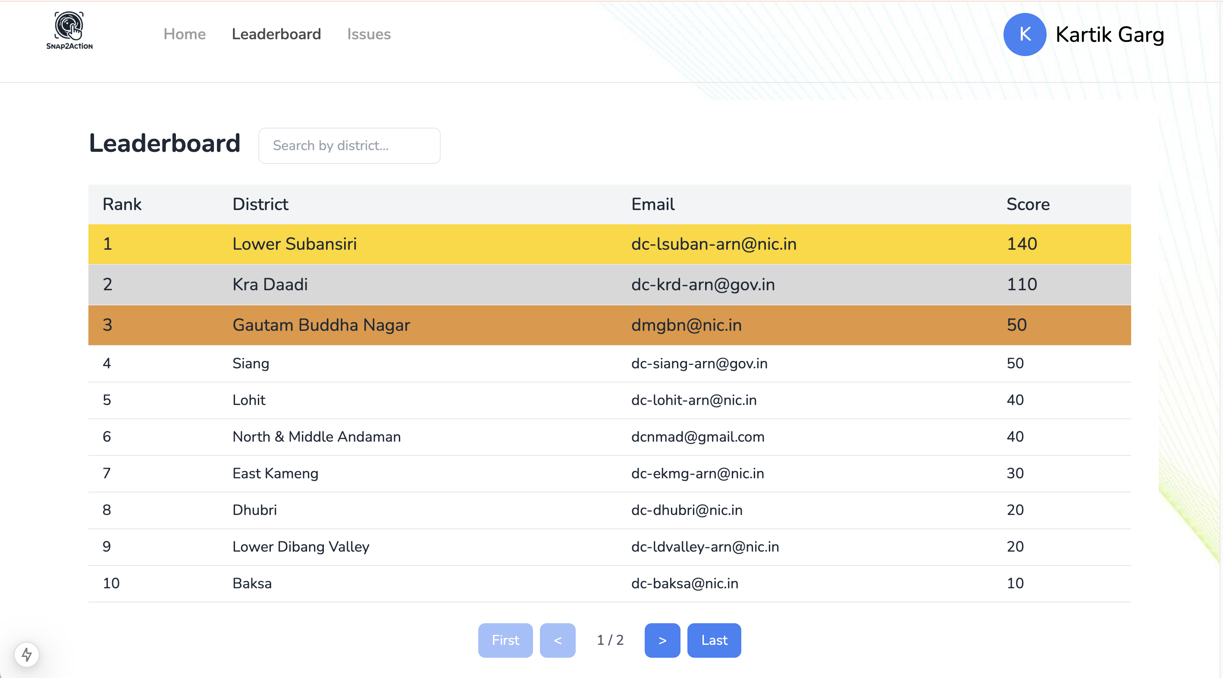The height and width of the screenshot is (678, 1223).
Task: Click the dc-siang-arn@gov.in email
Action: click(699, 363)
